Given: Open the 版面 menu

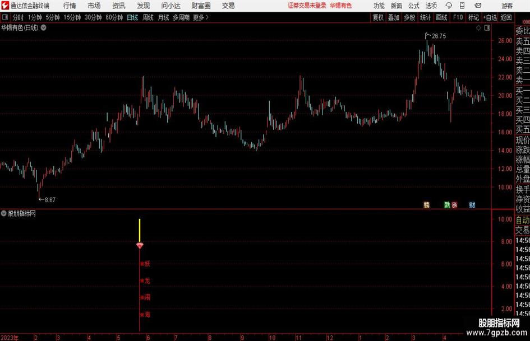Looking at the screenshot, I should [396, 6].
